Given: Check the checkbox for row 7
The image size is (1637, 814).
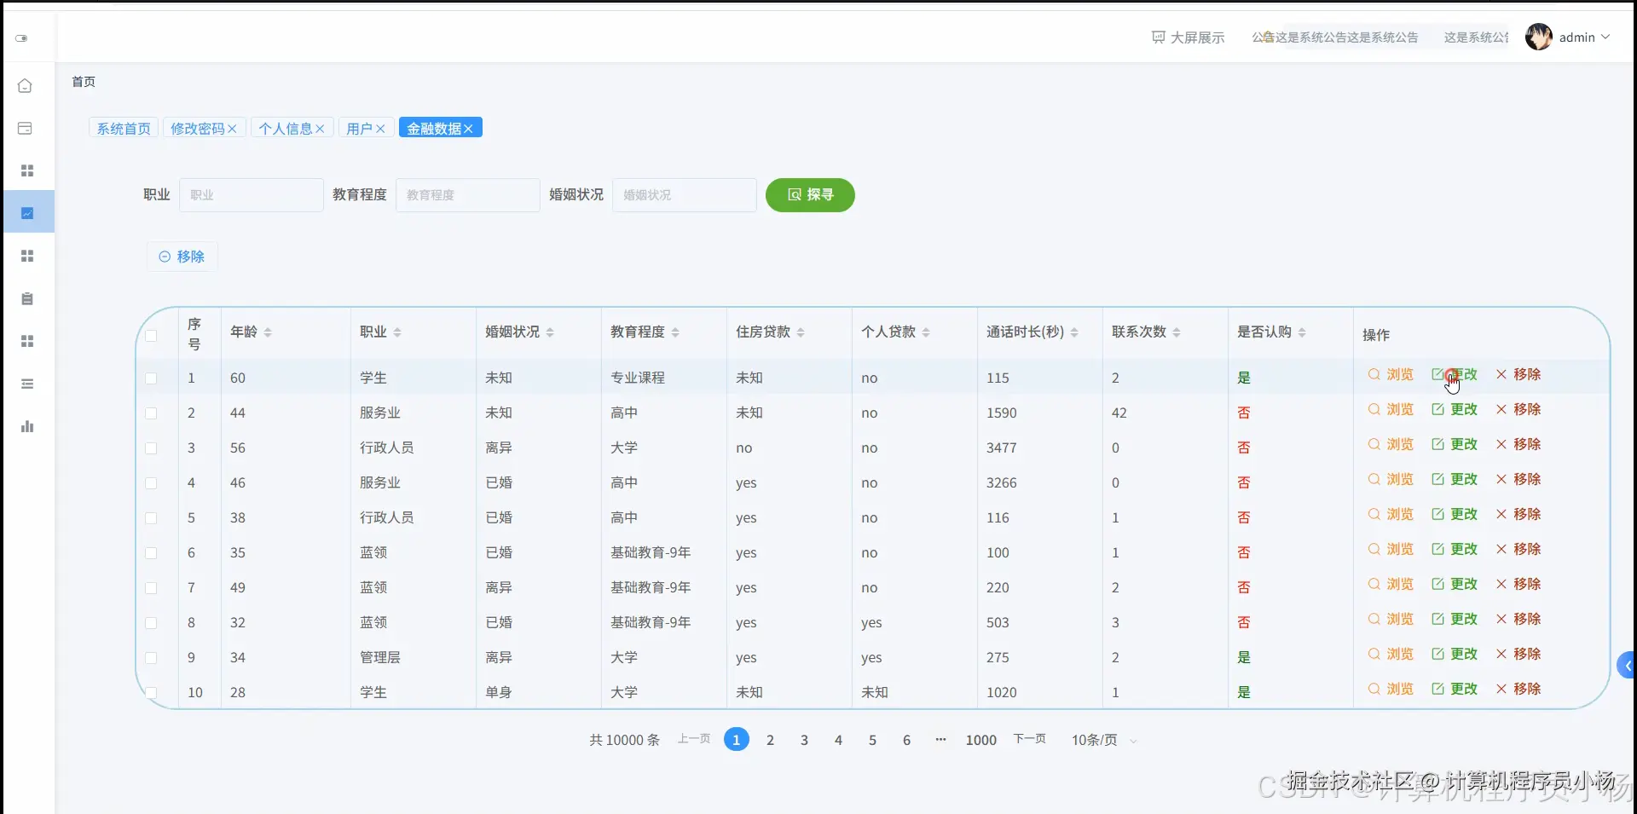Looking at the screenshot, I should (x=151, y=588).
